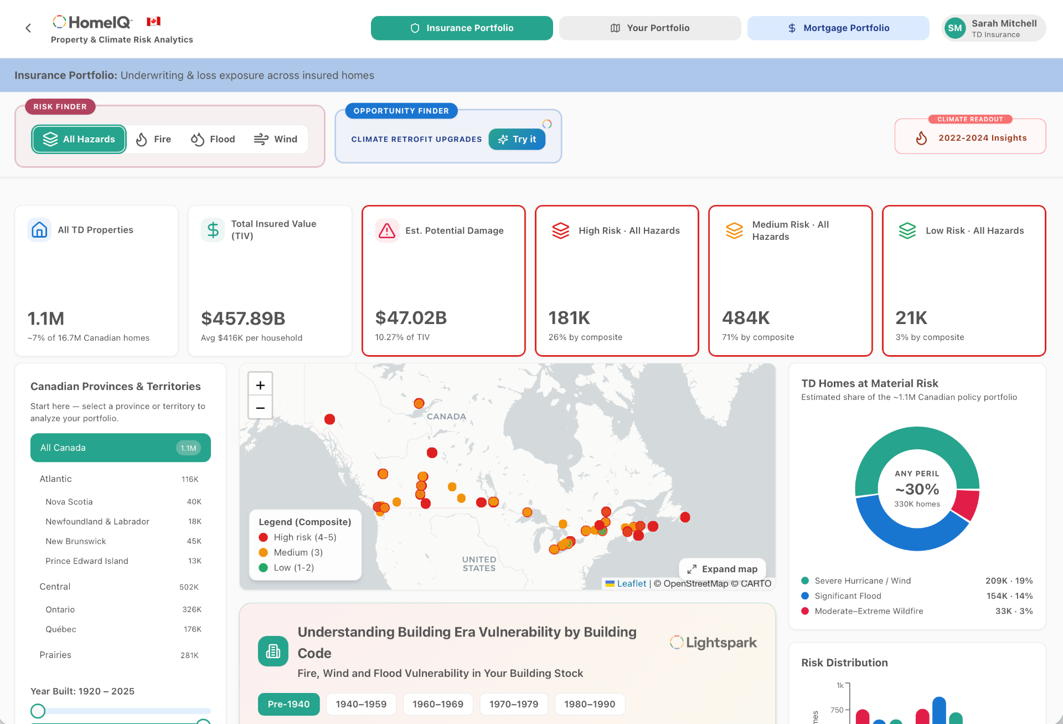Click the house icon on All TD Properties
This screenshot has height=724, width=1063.
click(x=39, y=230)
